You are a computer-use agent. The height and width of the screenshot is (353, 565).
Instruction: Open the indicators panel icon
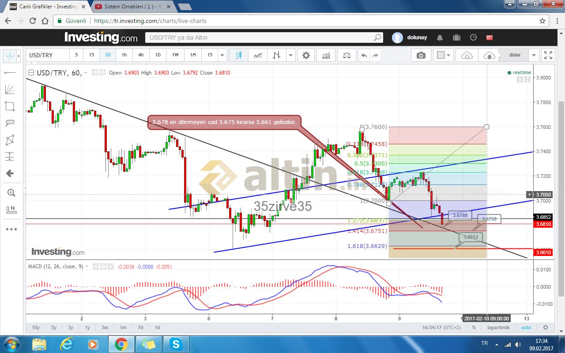pos(326,55)
